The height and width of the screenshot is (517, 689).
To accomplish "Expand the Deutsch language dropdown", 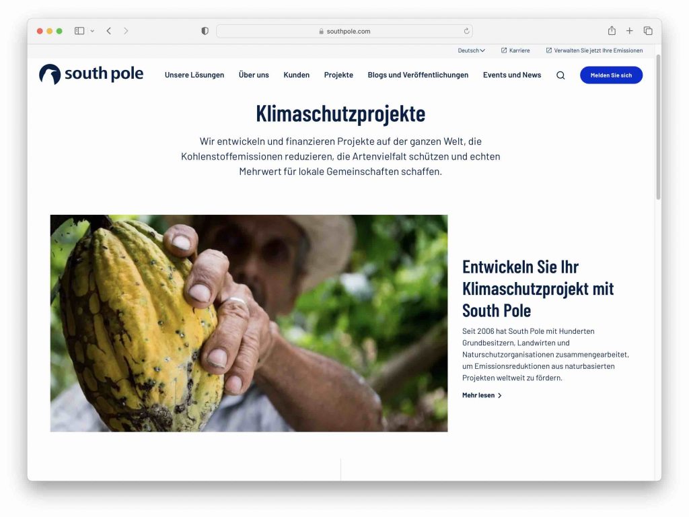I will coord(471,50).
